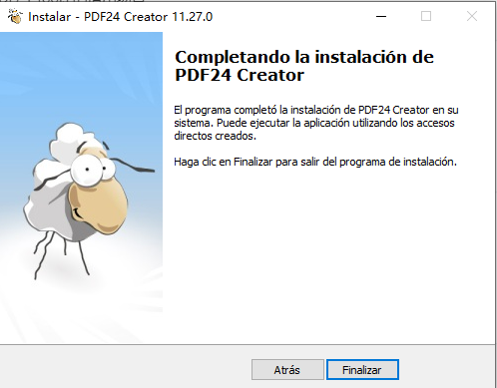
Task: Click heading 'Completando la instalación de PDF24 Creator'
Action: point(304,66)
